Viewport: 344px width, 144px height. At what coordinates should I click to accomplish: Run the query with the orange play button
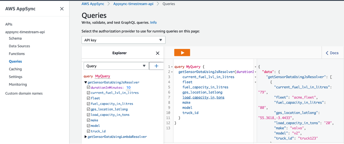(x=182, y=53)
